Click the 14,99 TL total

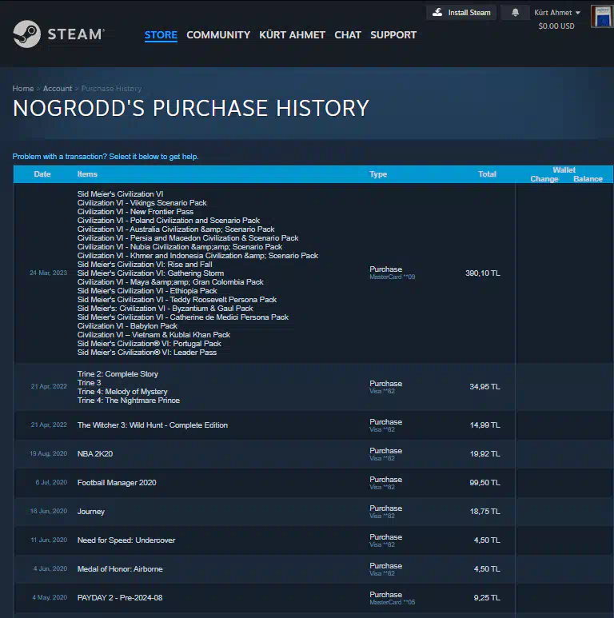[484, 425]
